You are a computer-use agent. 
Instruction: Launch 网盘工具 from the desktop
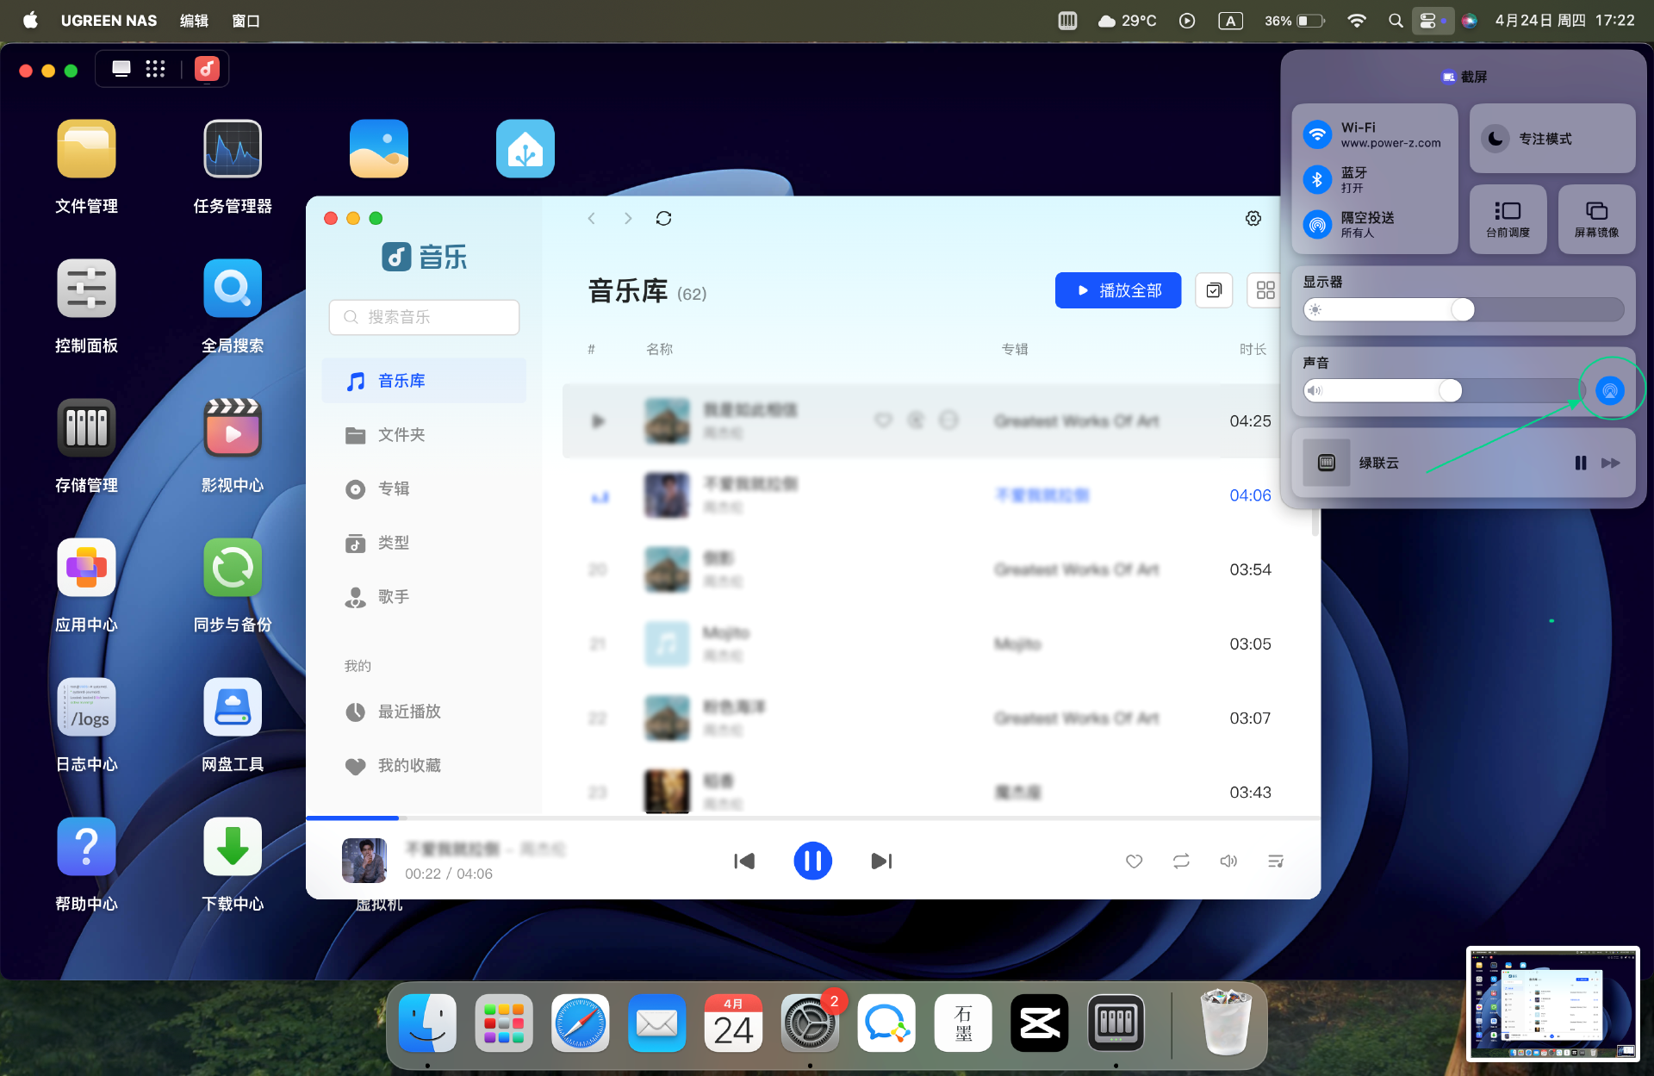click(233, 707)
